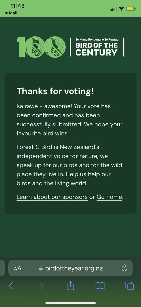Tap the padlock icon beside URL

click(40, 268)
